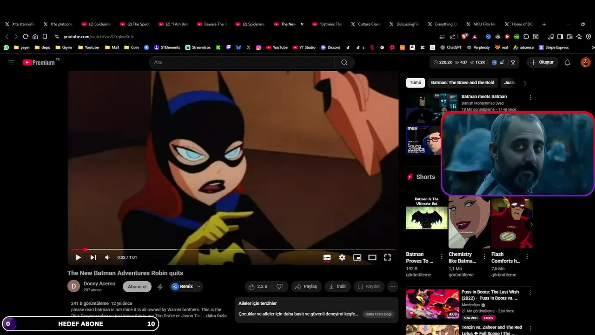Enable theater mode view
This screenshot has height=335, width=595.
click(372, 257)
